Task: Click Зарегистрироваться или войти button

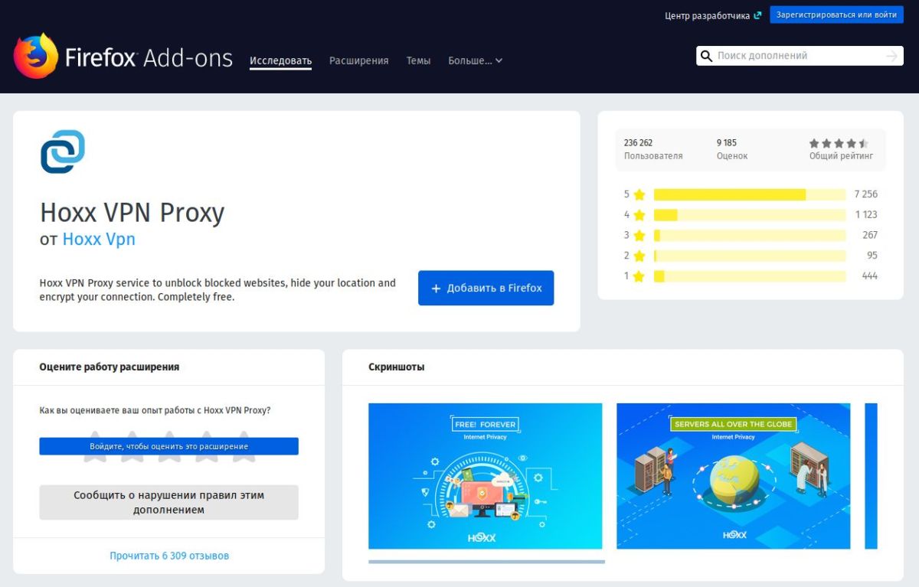Action: pos(836,15)
